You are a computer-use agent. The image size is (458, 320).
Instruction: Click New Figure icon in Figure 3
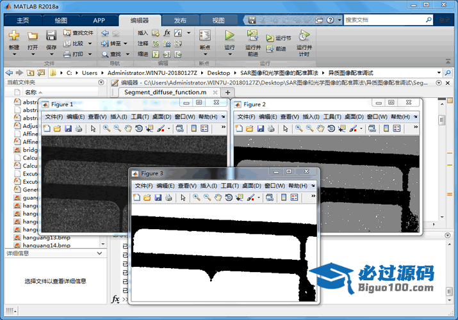click(136, 198)
